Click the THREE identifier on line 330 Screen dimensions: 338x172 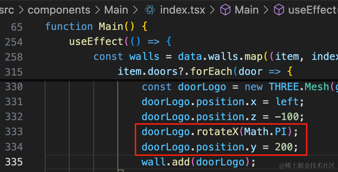[x=283, y=87]
